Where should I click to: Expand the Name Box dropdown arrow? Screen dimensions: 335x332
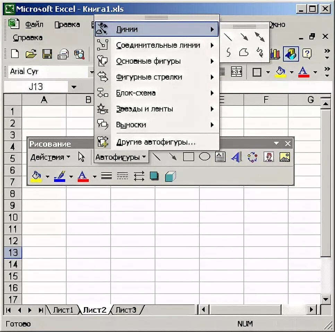click(x=74, y=87)
